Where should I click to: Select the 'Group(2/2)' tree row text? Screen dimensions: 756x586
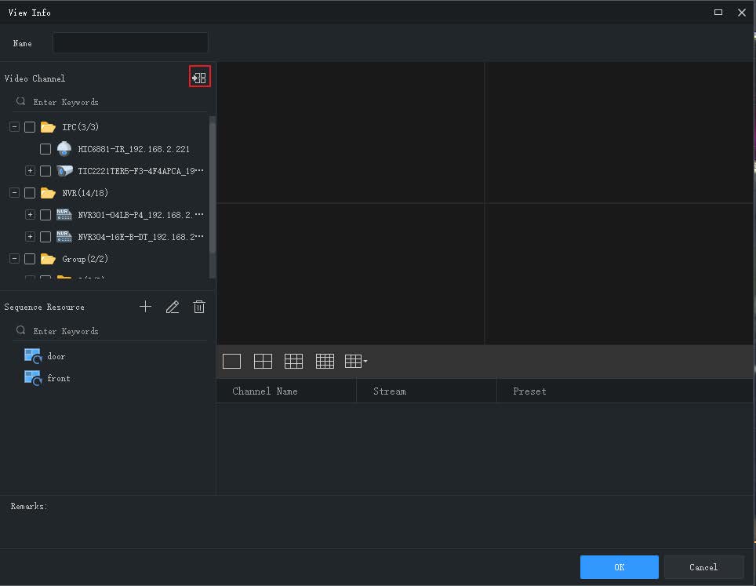(85, 259)
